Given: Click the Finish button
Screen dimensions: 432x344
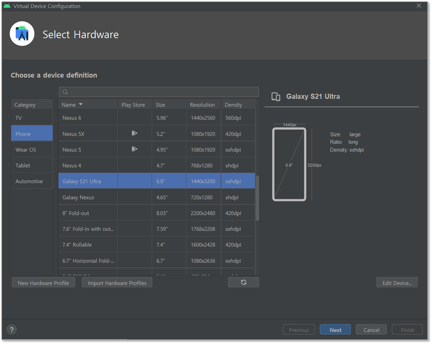Looking at the screenshot, I should pos(407,330).
